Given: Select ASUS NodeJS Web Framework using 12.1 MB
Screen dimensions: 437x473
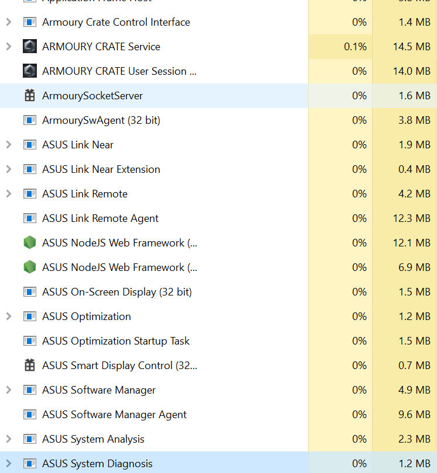Looking at the screenshot, I should [x=120, y=243].
